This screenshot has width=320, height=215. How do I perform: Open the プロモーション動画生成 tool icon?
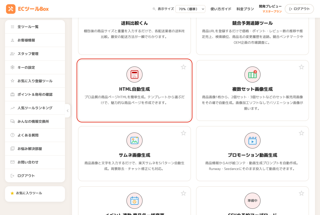(x=252, y=140)
